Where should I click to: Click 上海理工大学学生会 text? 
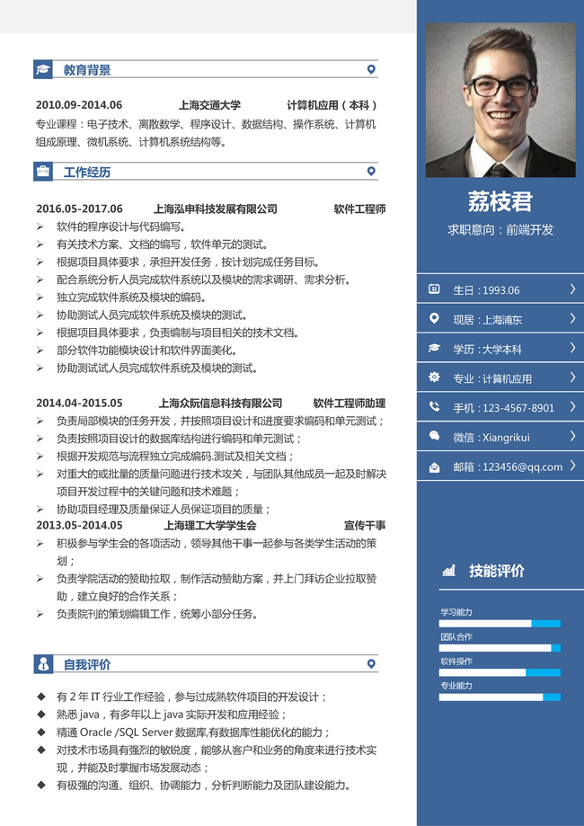209,526
